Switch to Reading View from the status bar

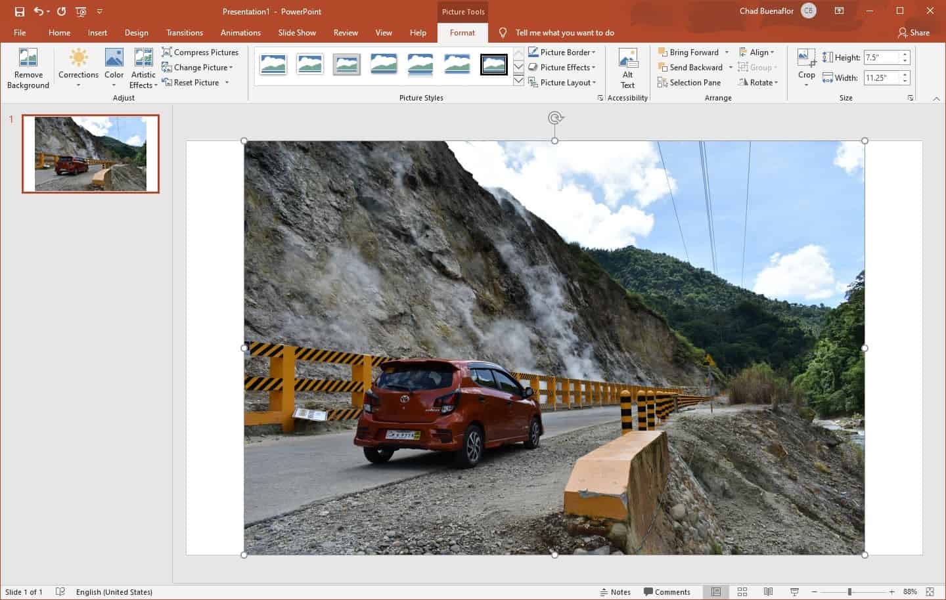pos(768,591)
